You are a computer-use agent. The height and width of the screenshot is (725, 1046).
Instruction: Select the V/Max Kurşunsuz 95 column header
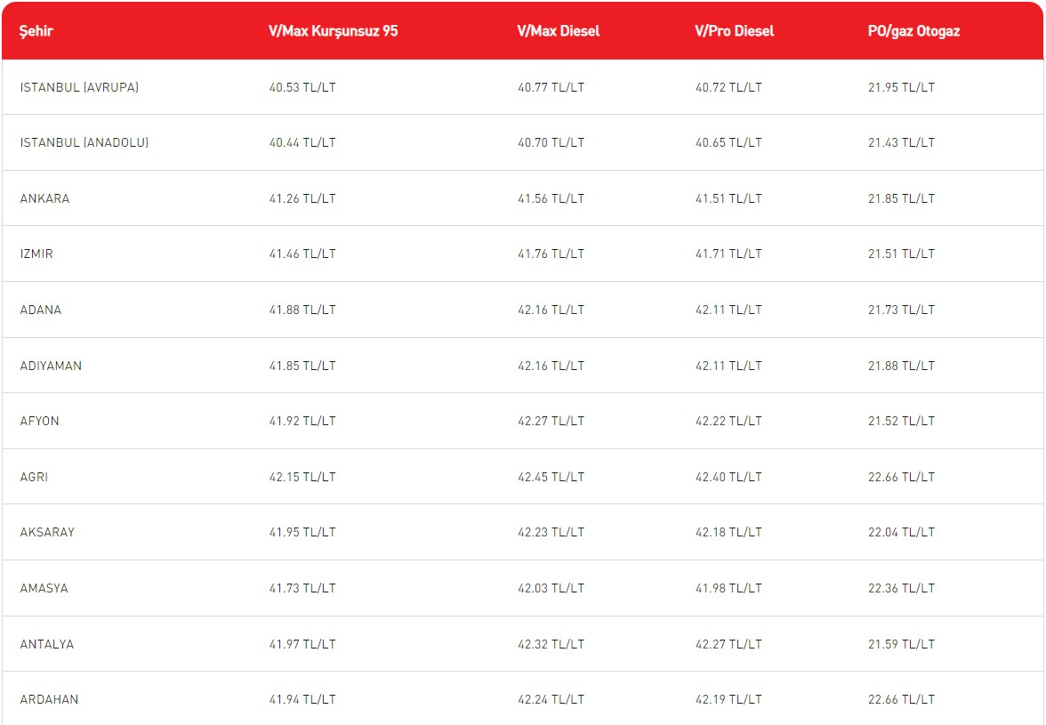pyautogui.click(x=333, y=31)
